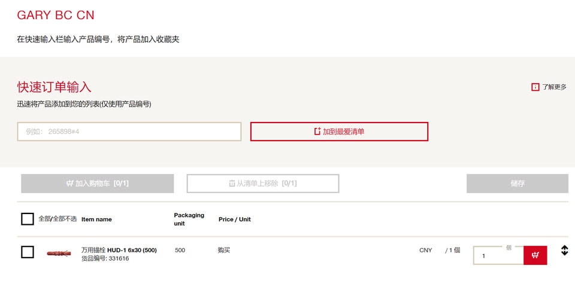Click the up-down reorder arrows icon
The image size is (575, 287).
point(564,251)
